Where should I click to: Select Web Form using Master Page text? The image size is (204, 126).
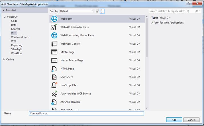click(77, 35)
